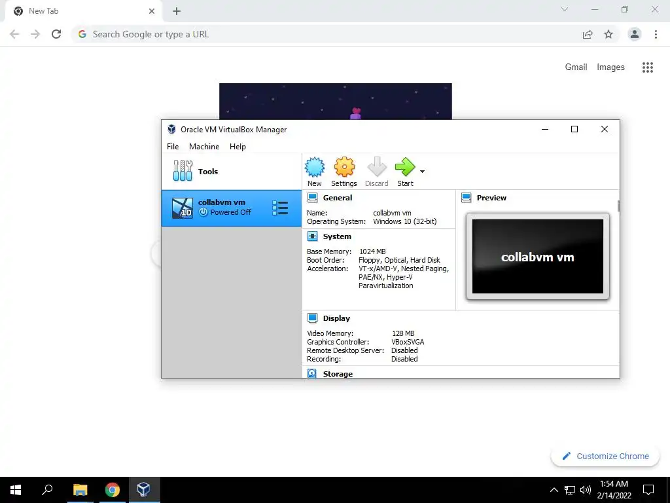Screen dimensions: 670x503
Task: Click the Windows 10 VM OS icon
Action: coord(183,208)
